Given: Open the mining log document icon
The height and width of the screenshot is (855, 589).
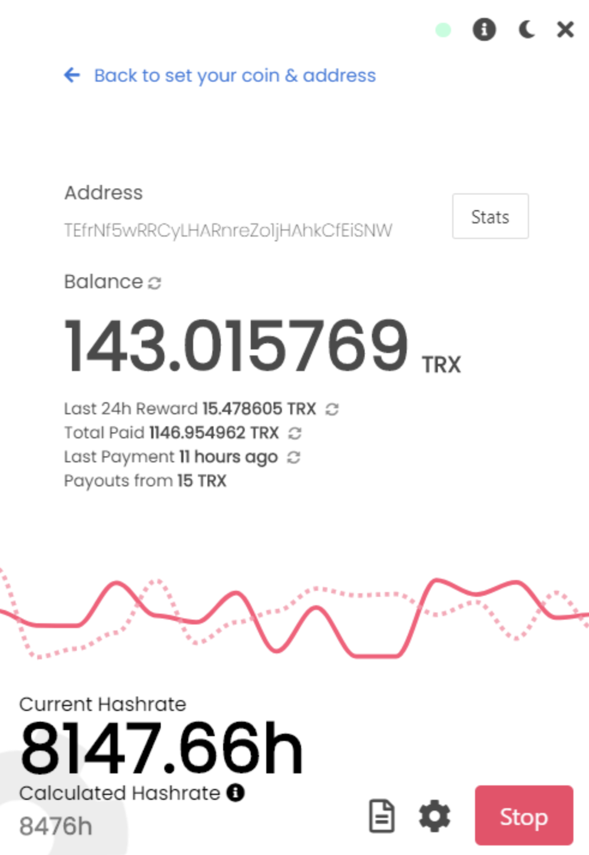Looking at the screenshot, I should [383, 815].
